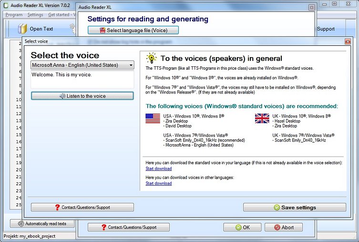Screen dimensions: 359x242
Task: Click the 'MicrosoftAnna - English (United States)' recommendation text
Action: point(198,145)
